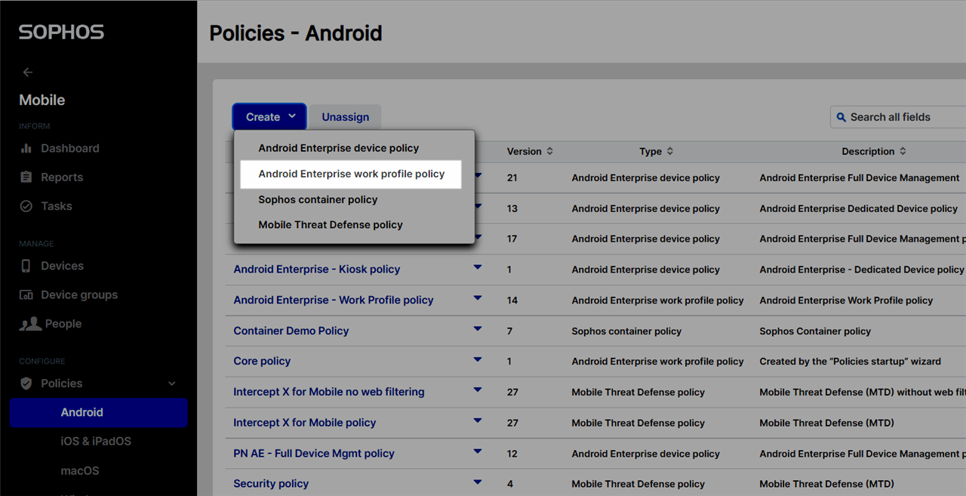Click the Unassign button
This screenshot has height=496, width=966.
(x=346, y=117)
